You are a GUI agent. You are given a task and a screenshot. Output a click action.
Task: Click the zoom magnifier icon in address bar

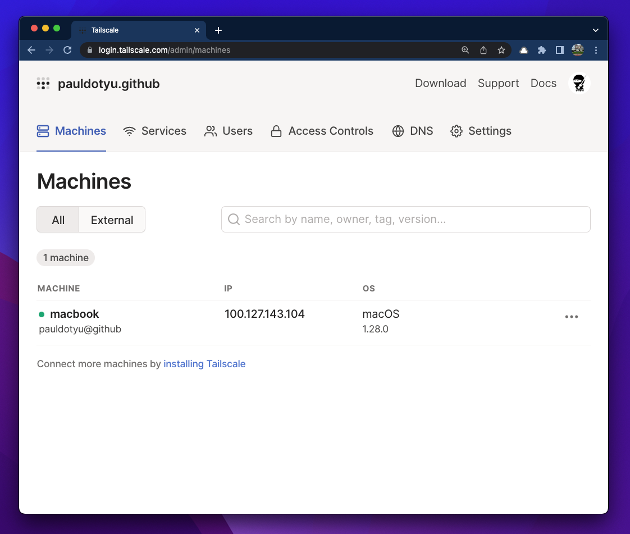pyautogui.click(x=465, y=50)
